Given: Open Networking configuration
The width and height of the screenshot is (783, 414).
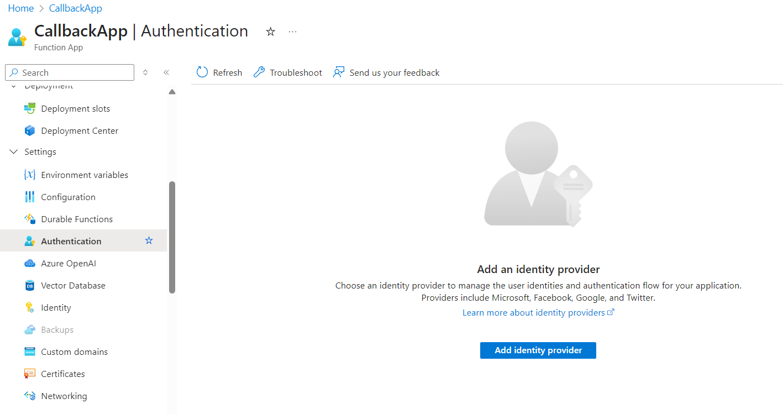Looking at the screenshot, I should tap(64, 395).
